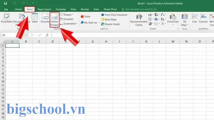Open the scatter chart dropdown
The image size is (214, 120).
157,23
